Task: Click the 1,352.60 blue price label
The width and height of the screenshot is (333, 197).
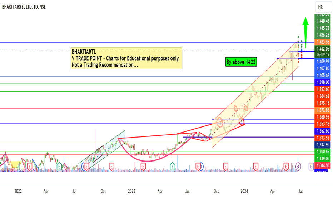Action: click(323, 131)
